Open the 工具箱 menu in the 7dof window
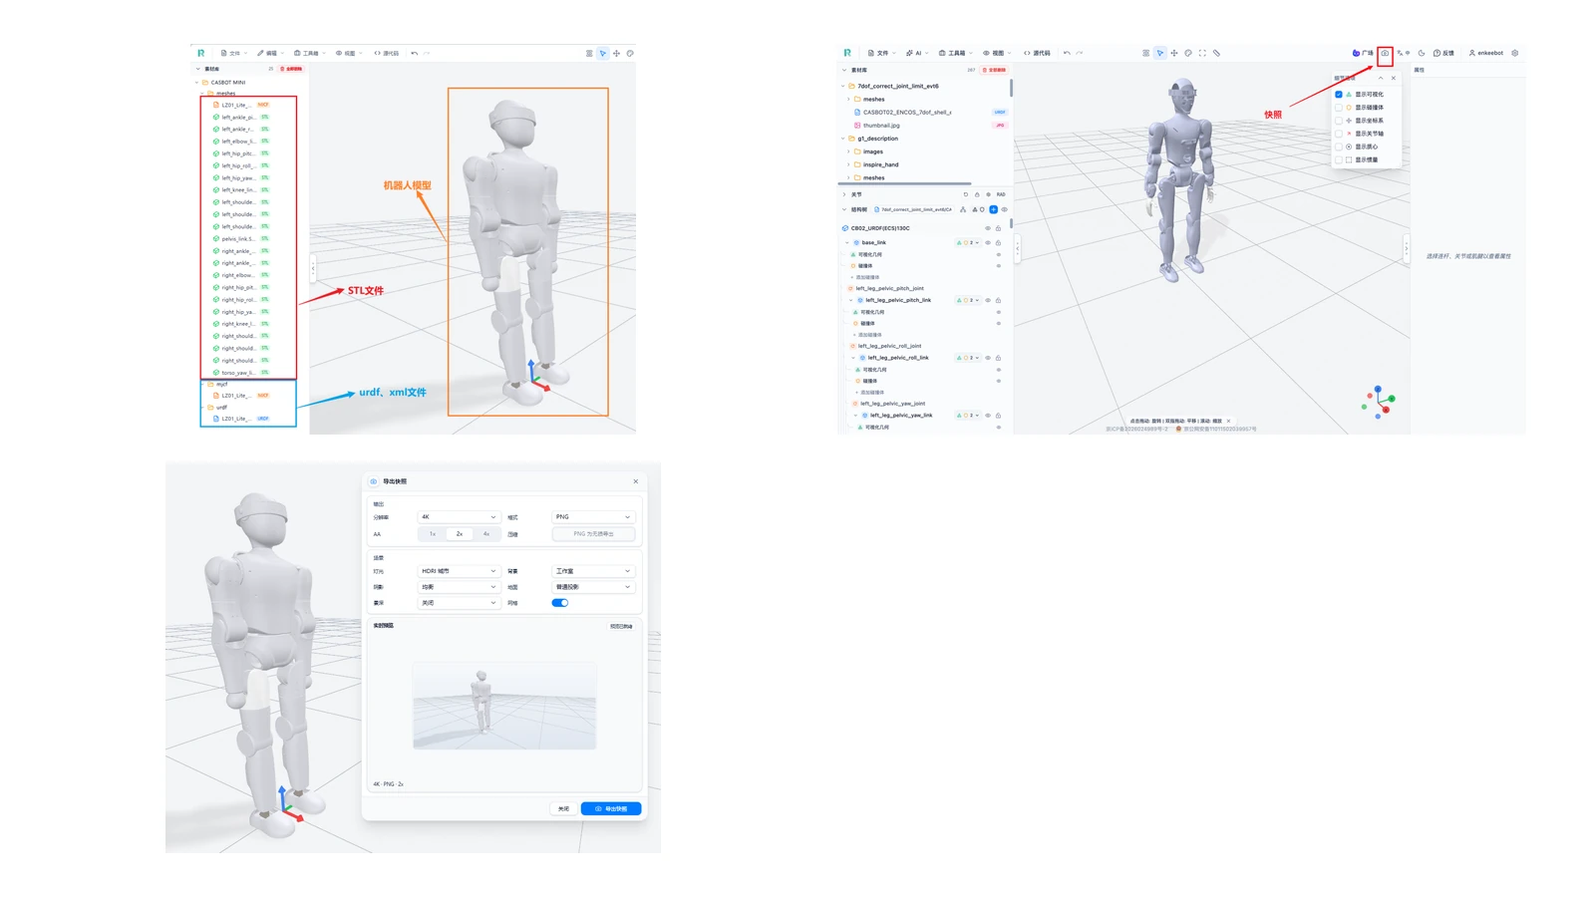The width and height of the screenshot is (1595, 897). (x=955, y=53)
